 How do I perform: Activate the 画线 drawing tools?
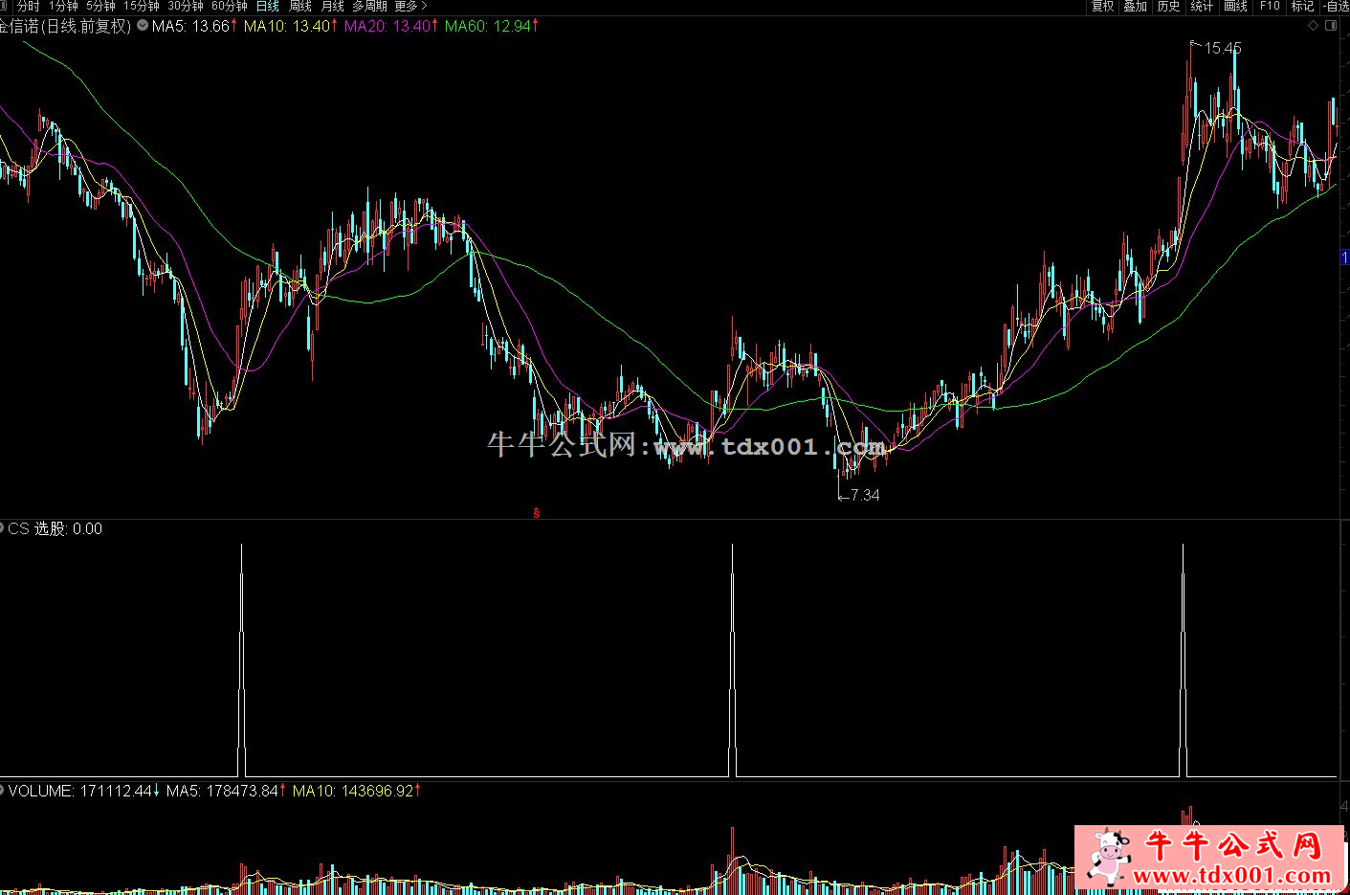click(x=1236, y=7)
